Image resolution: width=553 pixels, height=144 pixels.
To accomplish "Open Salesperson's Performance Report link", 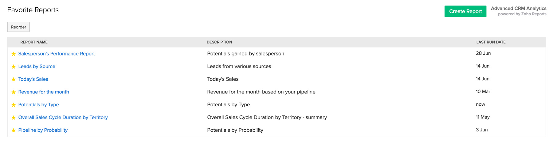I will [57, 54].
